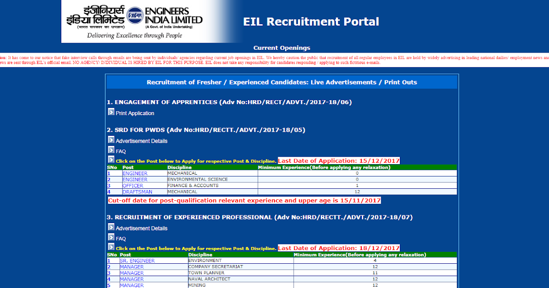Click the arrow icon beside Print Application
The image size is (549, 288).
(x=111, y=112)
